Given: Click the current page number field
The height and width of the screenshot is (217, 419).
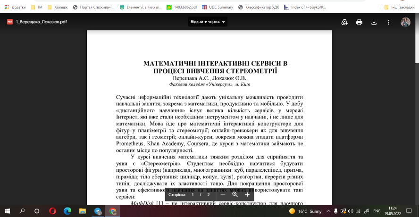Looking at the screenshot, I should tap(193, 194).
